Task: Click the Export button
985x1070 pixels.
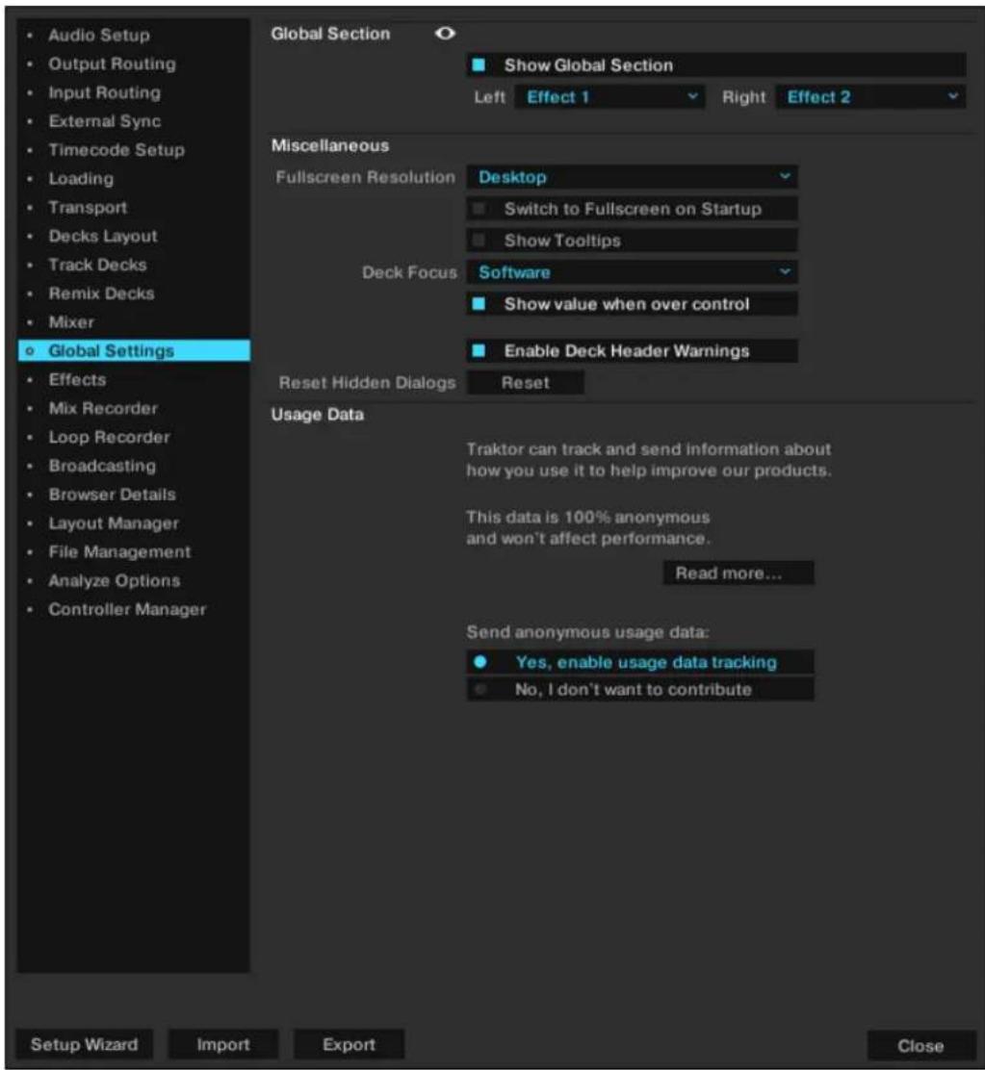Action: click(349, 1045)
